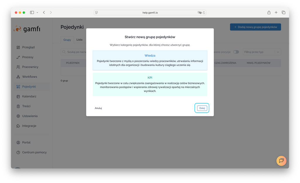Viewport: 300px width, 183px height.
Task: Click the Przegląd dashboard icon in sidebar
Action: 18,47
